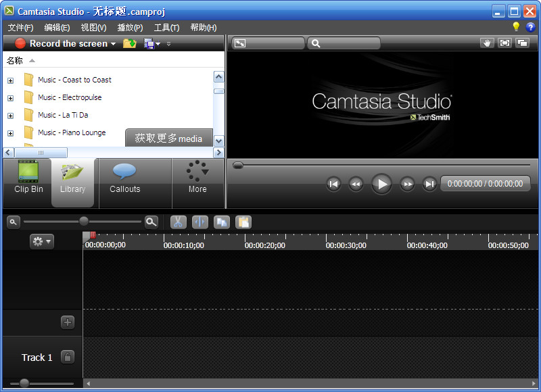The height and width of the screenshot is (392, 541).
Task: Open the timeline gear settings dropdown
Action: (x=42, y=241)
